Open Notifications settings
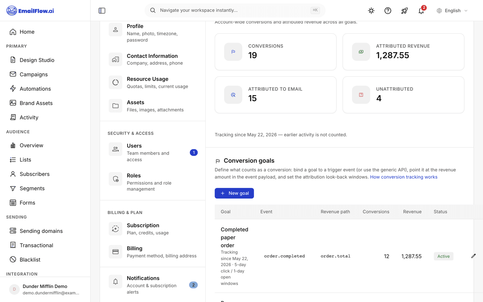 pyautogui.click(x=153, y=285)
